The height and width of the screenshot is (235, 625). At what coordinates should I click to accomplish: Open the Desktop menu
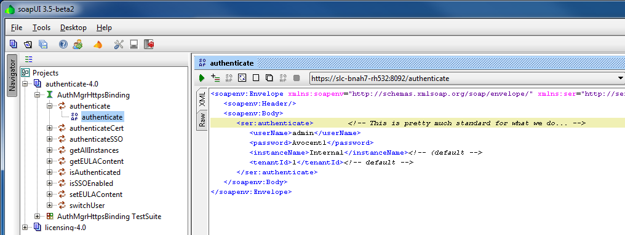(73, 28)
